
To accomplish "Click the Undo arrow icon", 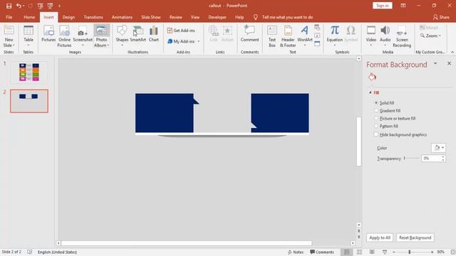I will [x=19, y=6].
